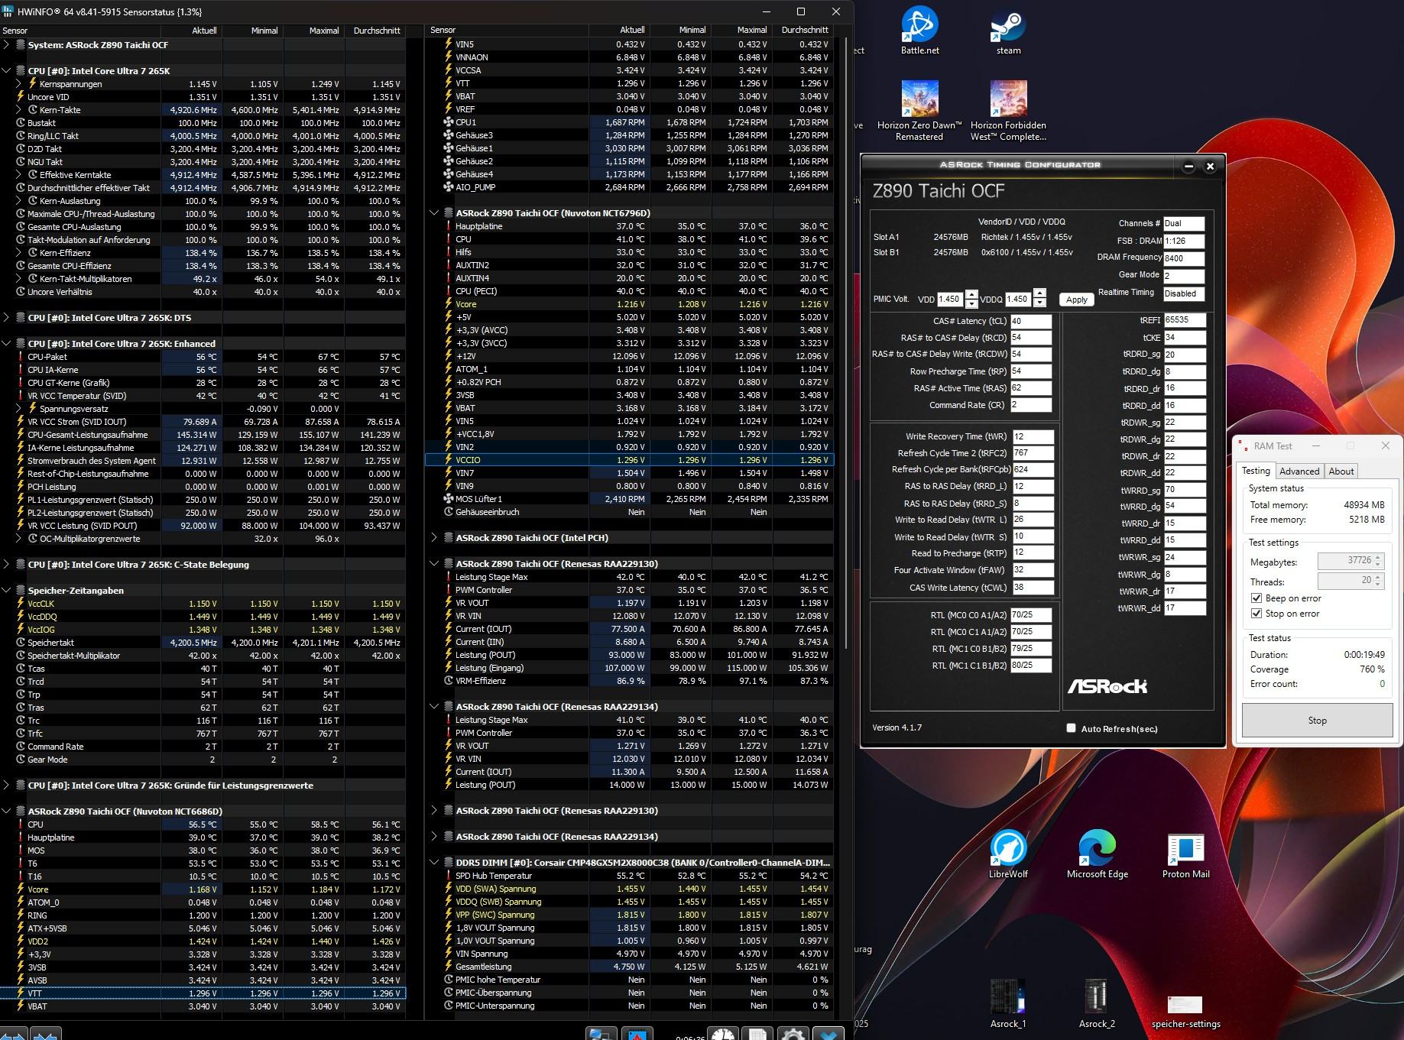Select the Command Rate row under Speicher-Zeitangaben
This screenshot has width=1404, height=1040.
203,747
